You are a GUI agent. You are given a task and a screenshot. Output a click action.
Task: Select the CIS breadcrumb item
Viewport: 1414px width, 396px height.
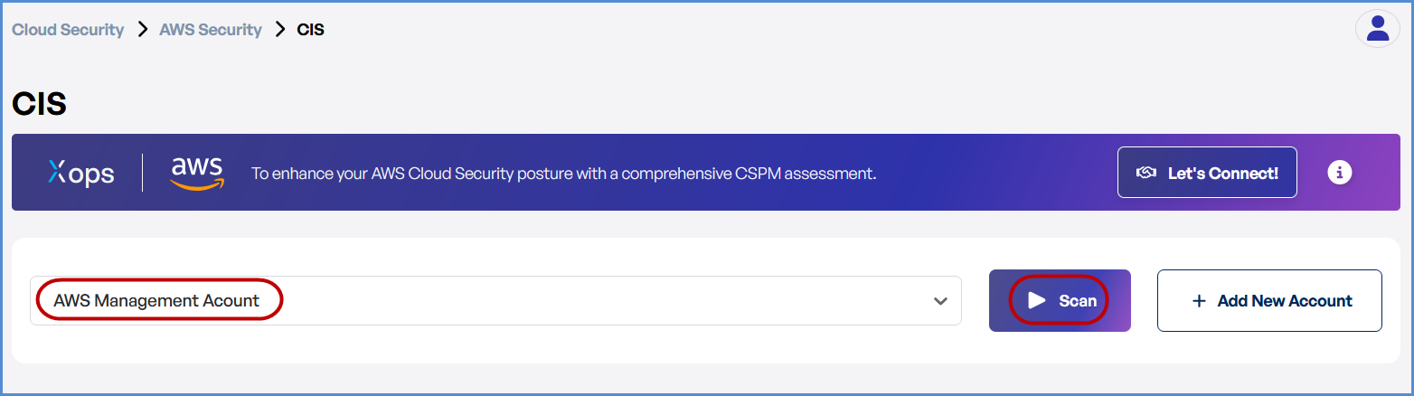(x=311, y=30)
